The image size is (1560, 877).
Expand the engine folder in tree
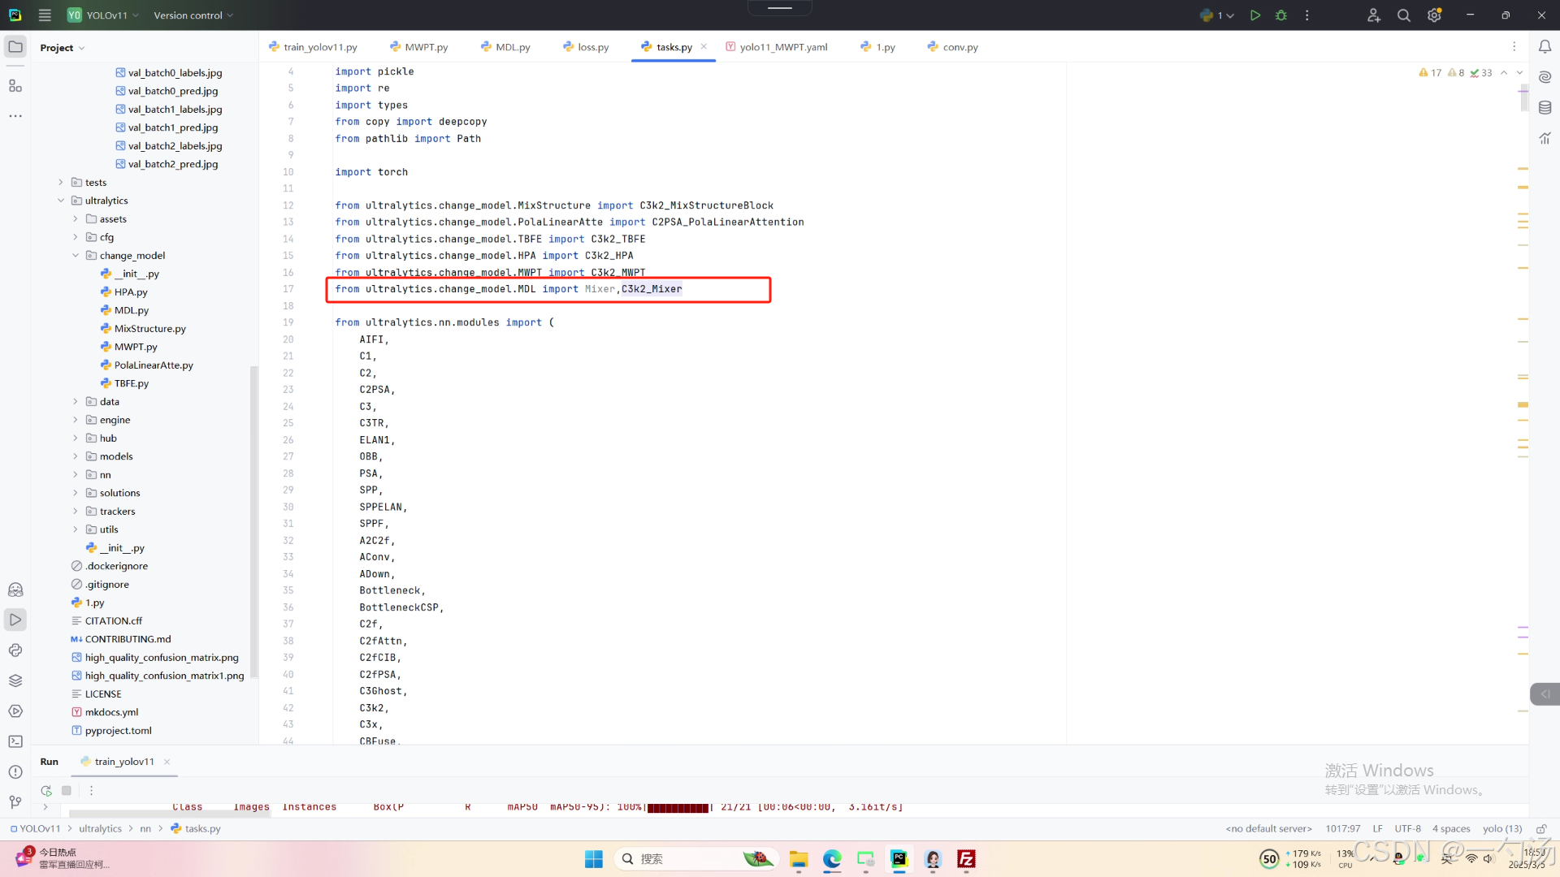pyautogui.click(x=76, y=420)
